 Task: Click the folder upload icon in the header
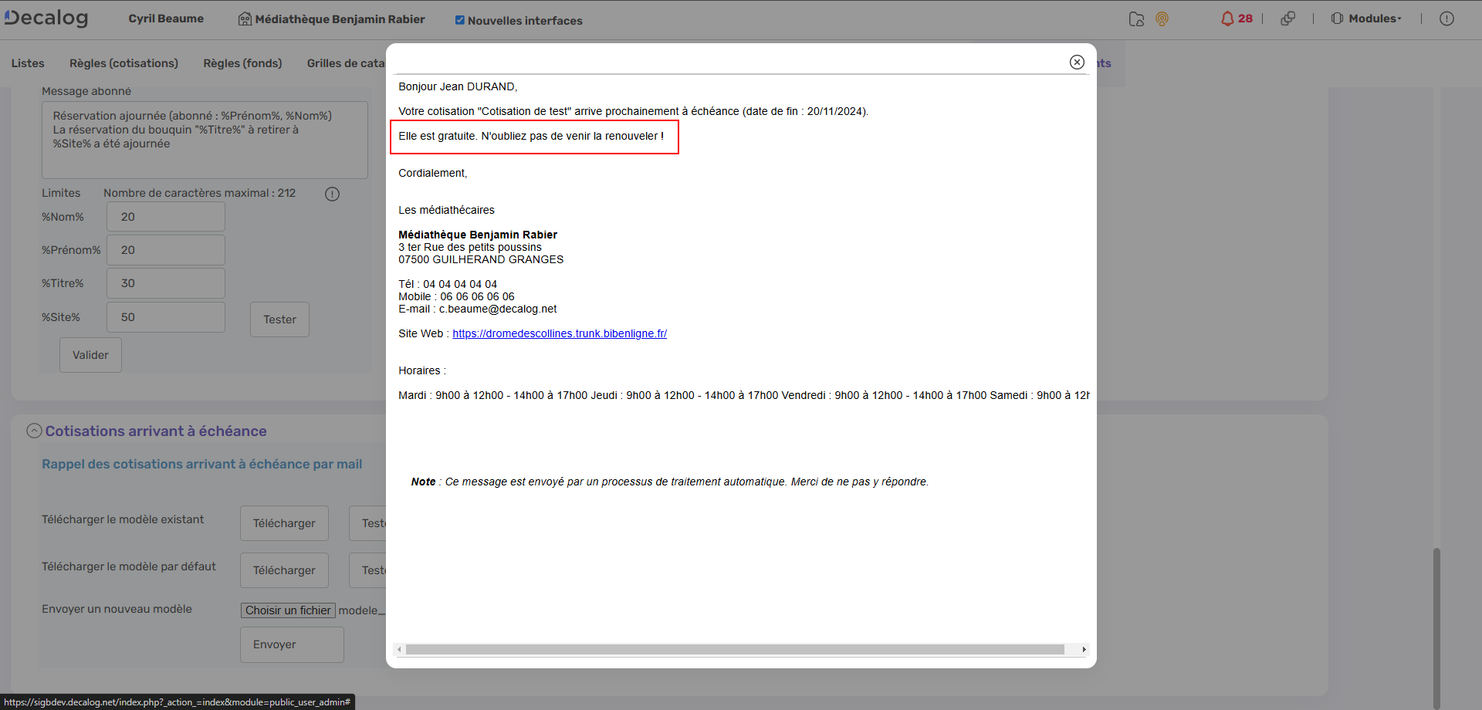click(1136, 19)
